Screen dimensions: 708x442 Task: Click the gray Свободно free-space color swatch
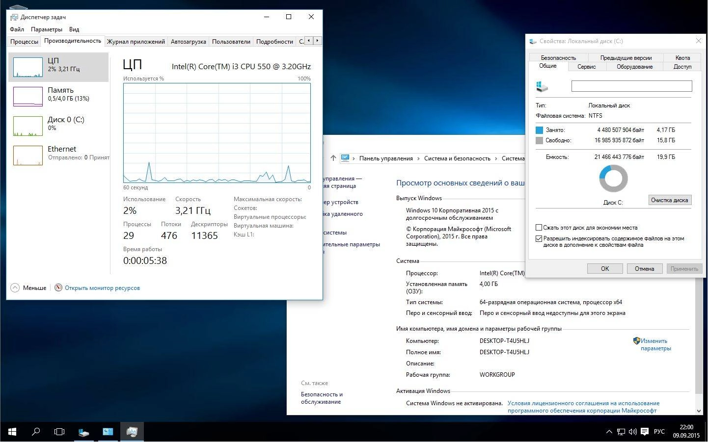[539, 140]
